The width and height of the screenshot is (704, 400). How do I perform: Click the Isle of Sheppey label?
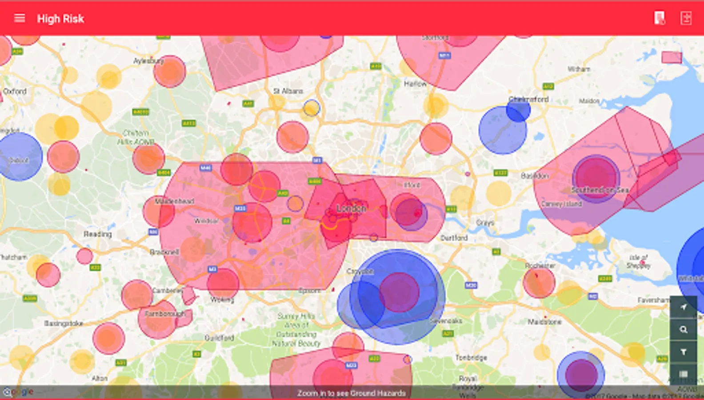[x=639, y=261]
